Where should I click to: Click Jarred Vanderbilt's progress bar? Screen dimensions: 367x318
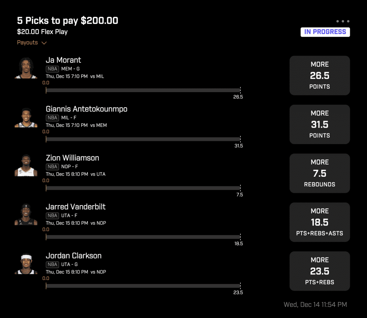pos(143,237)
